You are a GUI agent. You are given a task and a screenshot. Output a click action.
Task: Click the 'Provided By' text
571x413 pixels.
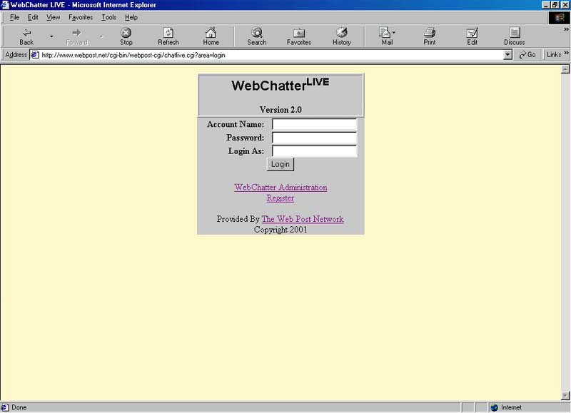[x=238, y=219]
